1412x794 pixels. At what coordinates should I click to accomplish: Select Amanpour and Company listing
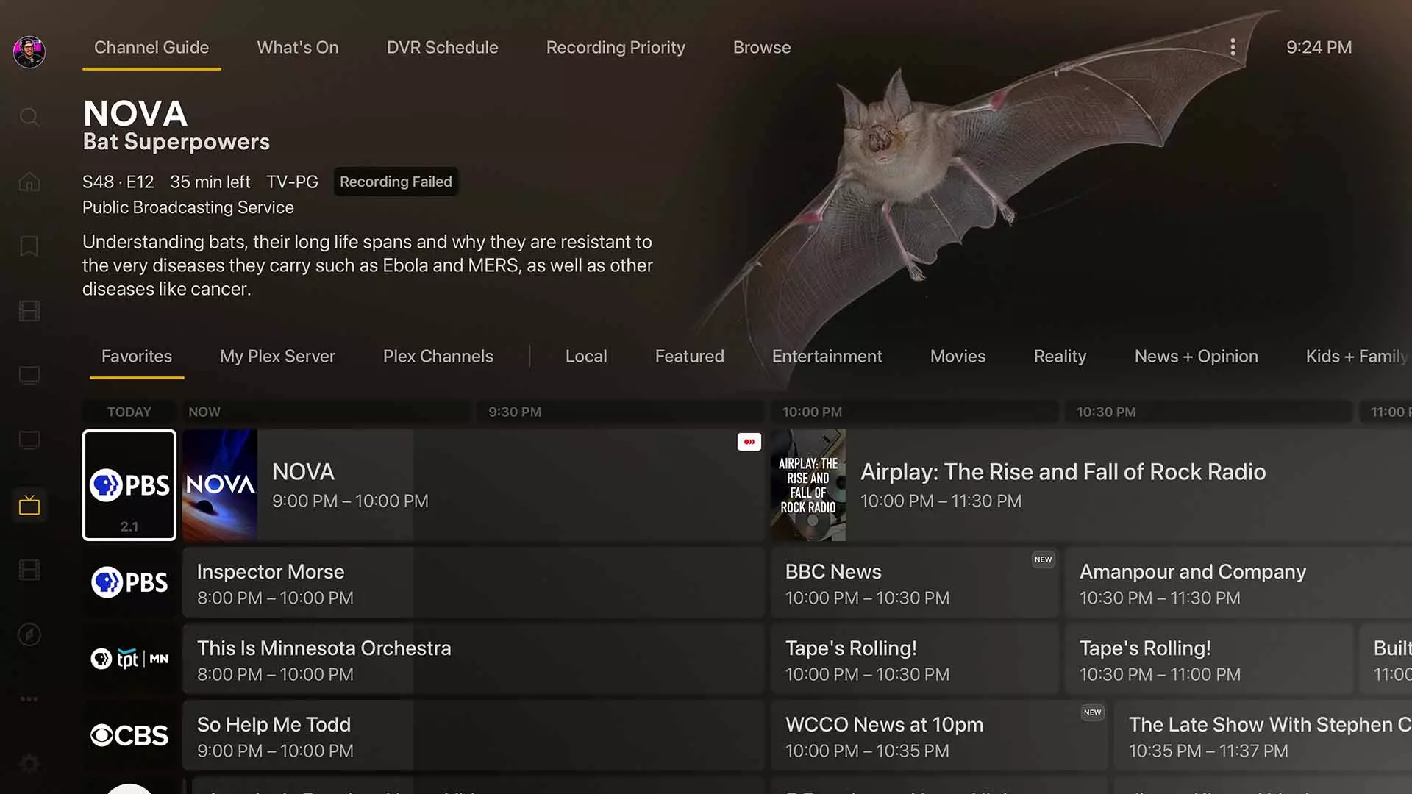click(x=1238, y=582)
